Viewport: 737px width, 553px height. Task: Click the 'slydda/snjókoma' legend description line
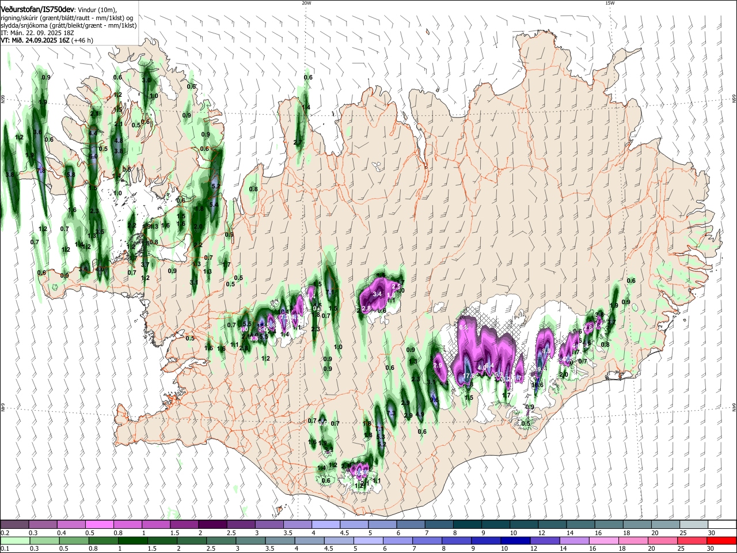click(x=69, y=25)
